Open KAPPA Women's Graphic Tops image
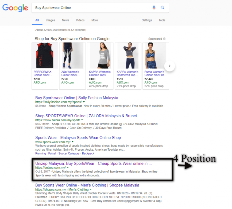This screenshot has width=232, height=209. [100, 55]
